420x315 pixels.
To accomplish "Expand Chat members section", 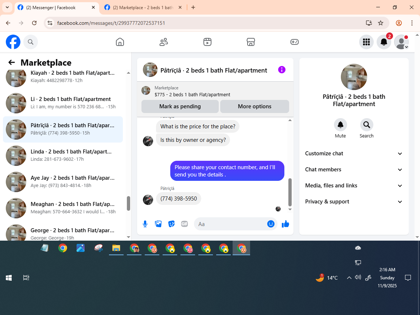I will (x=354, y=170).
